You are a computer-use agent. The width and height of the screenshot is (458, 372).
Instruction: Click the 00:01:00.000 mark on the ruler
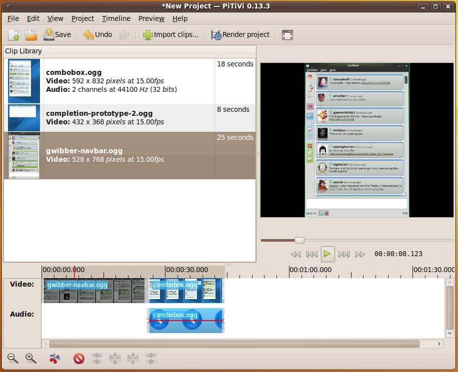click(310, 270)
